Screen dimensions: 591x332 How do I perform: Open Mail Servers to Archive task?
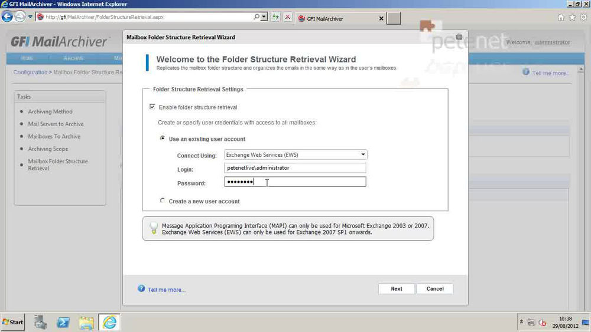coord(56,124)
